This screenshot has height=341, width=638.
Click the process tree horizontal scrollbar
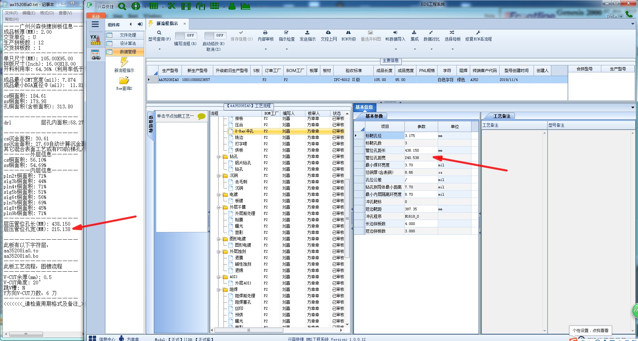[249, 330]
